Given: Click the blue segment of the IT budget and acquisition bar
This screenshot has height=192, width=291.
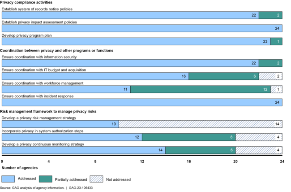Looking at the screenshot, I should point(95,76).
